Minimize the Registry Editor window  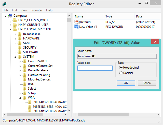[140, 3]
